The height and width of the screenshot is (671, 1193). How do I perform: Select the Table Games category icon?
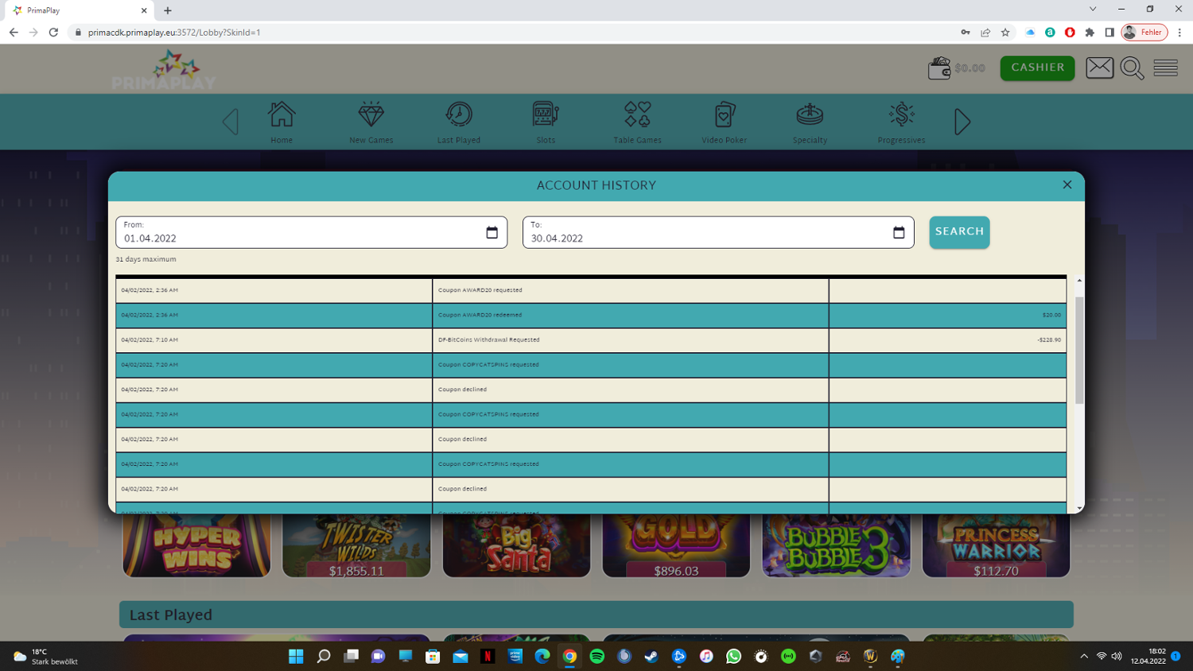[637, 122]
